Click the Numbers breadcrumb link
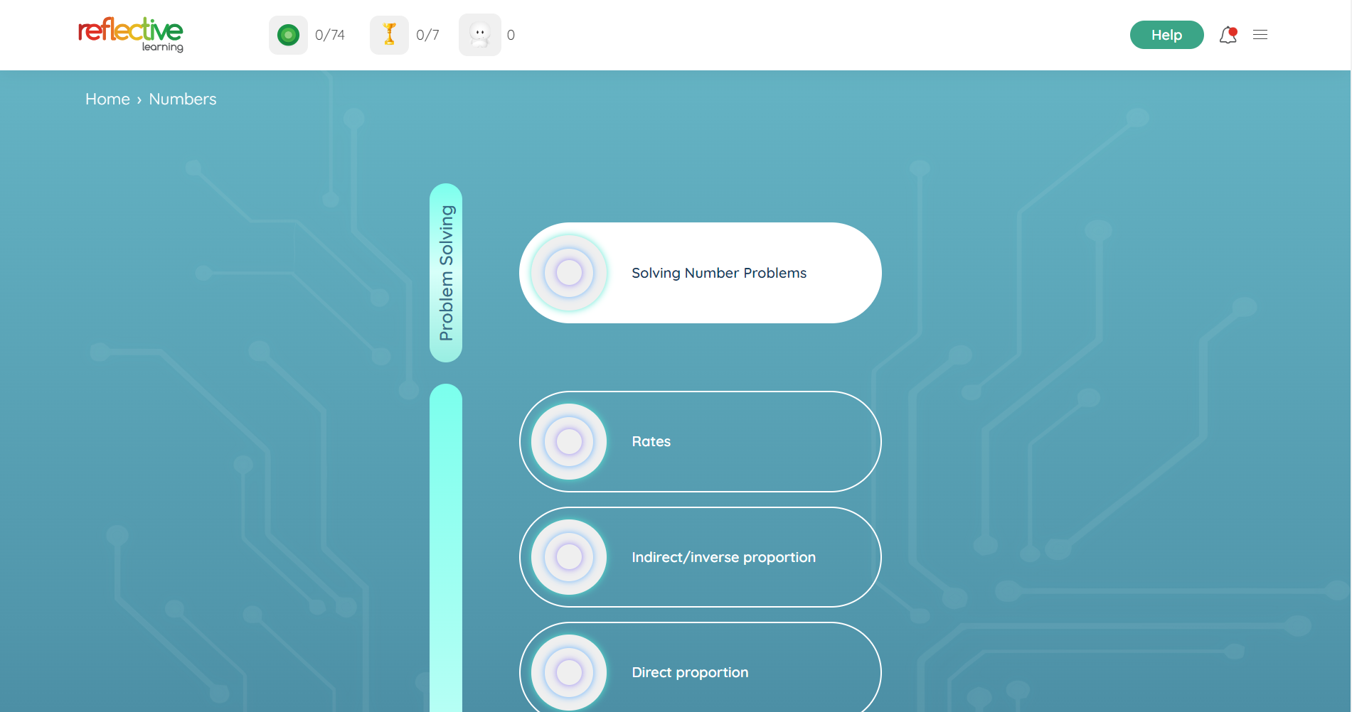The width and height of the screenshot is (1352, 712). click(182, 99)
